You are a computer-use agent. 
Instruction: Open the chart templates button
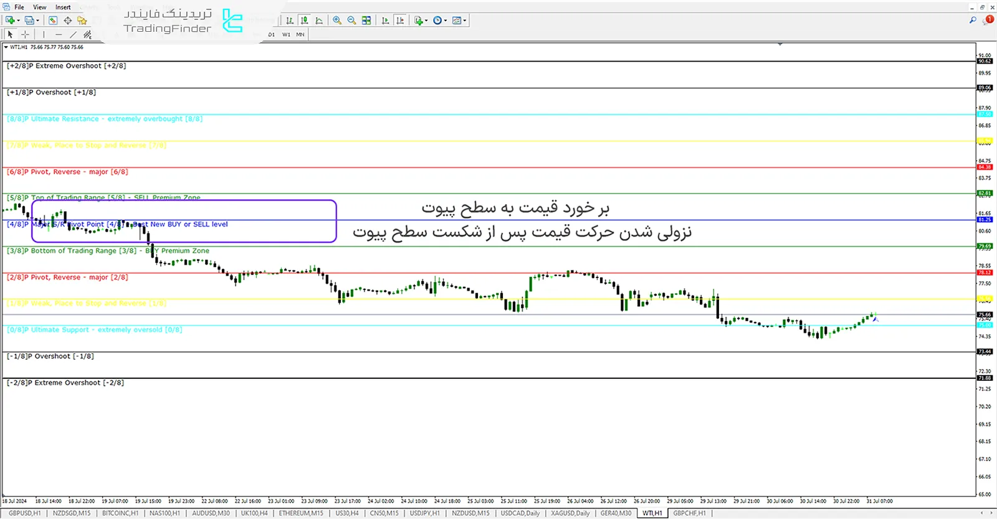(457, 21)
